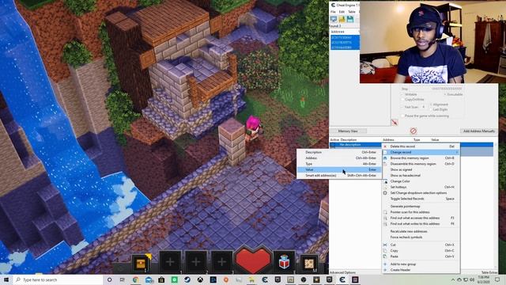Viewport: 506px width, 285px height.
Task: Click the Fast Scan alignment value field
Action: pos(424,107)
